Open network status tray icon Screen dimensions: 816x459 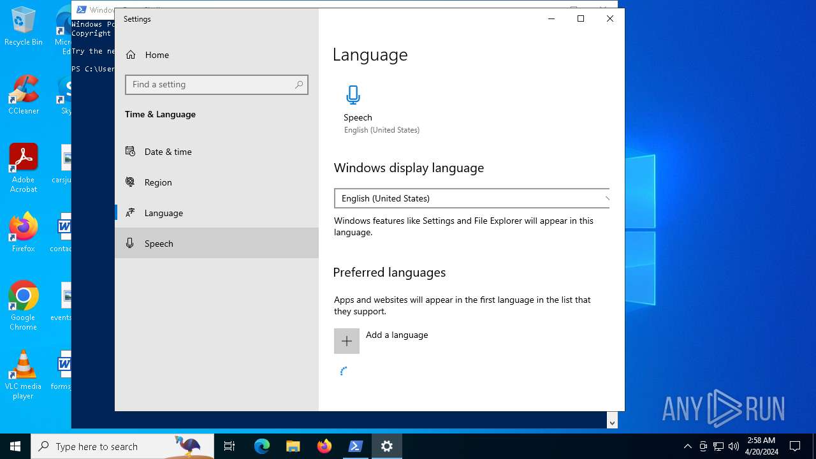718,446
